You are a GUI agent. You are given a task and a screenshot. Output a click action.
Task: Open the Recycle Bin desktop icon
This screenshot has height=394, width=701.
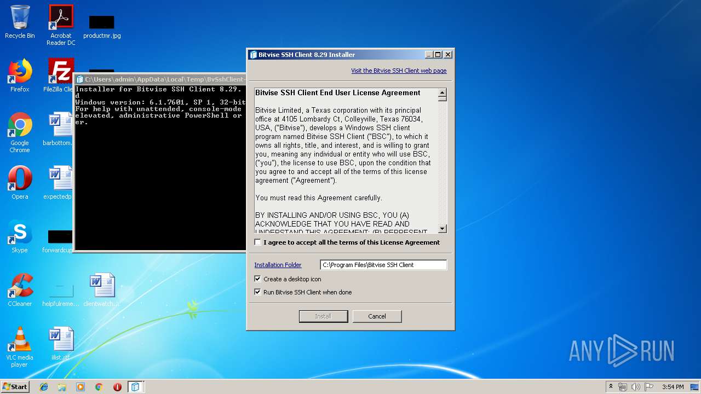tap(20, 22)
